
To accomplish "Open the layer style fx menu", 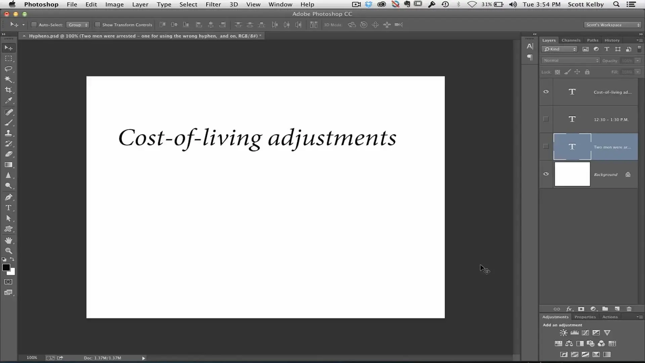I will click(569, 309).
